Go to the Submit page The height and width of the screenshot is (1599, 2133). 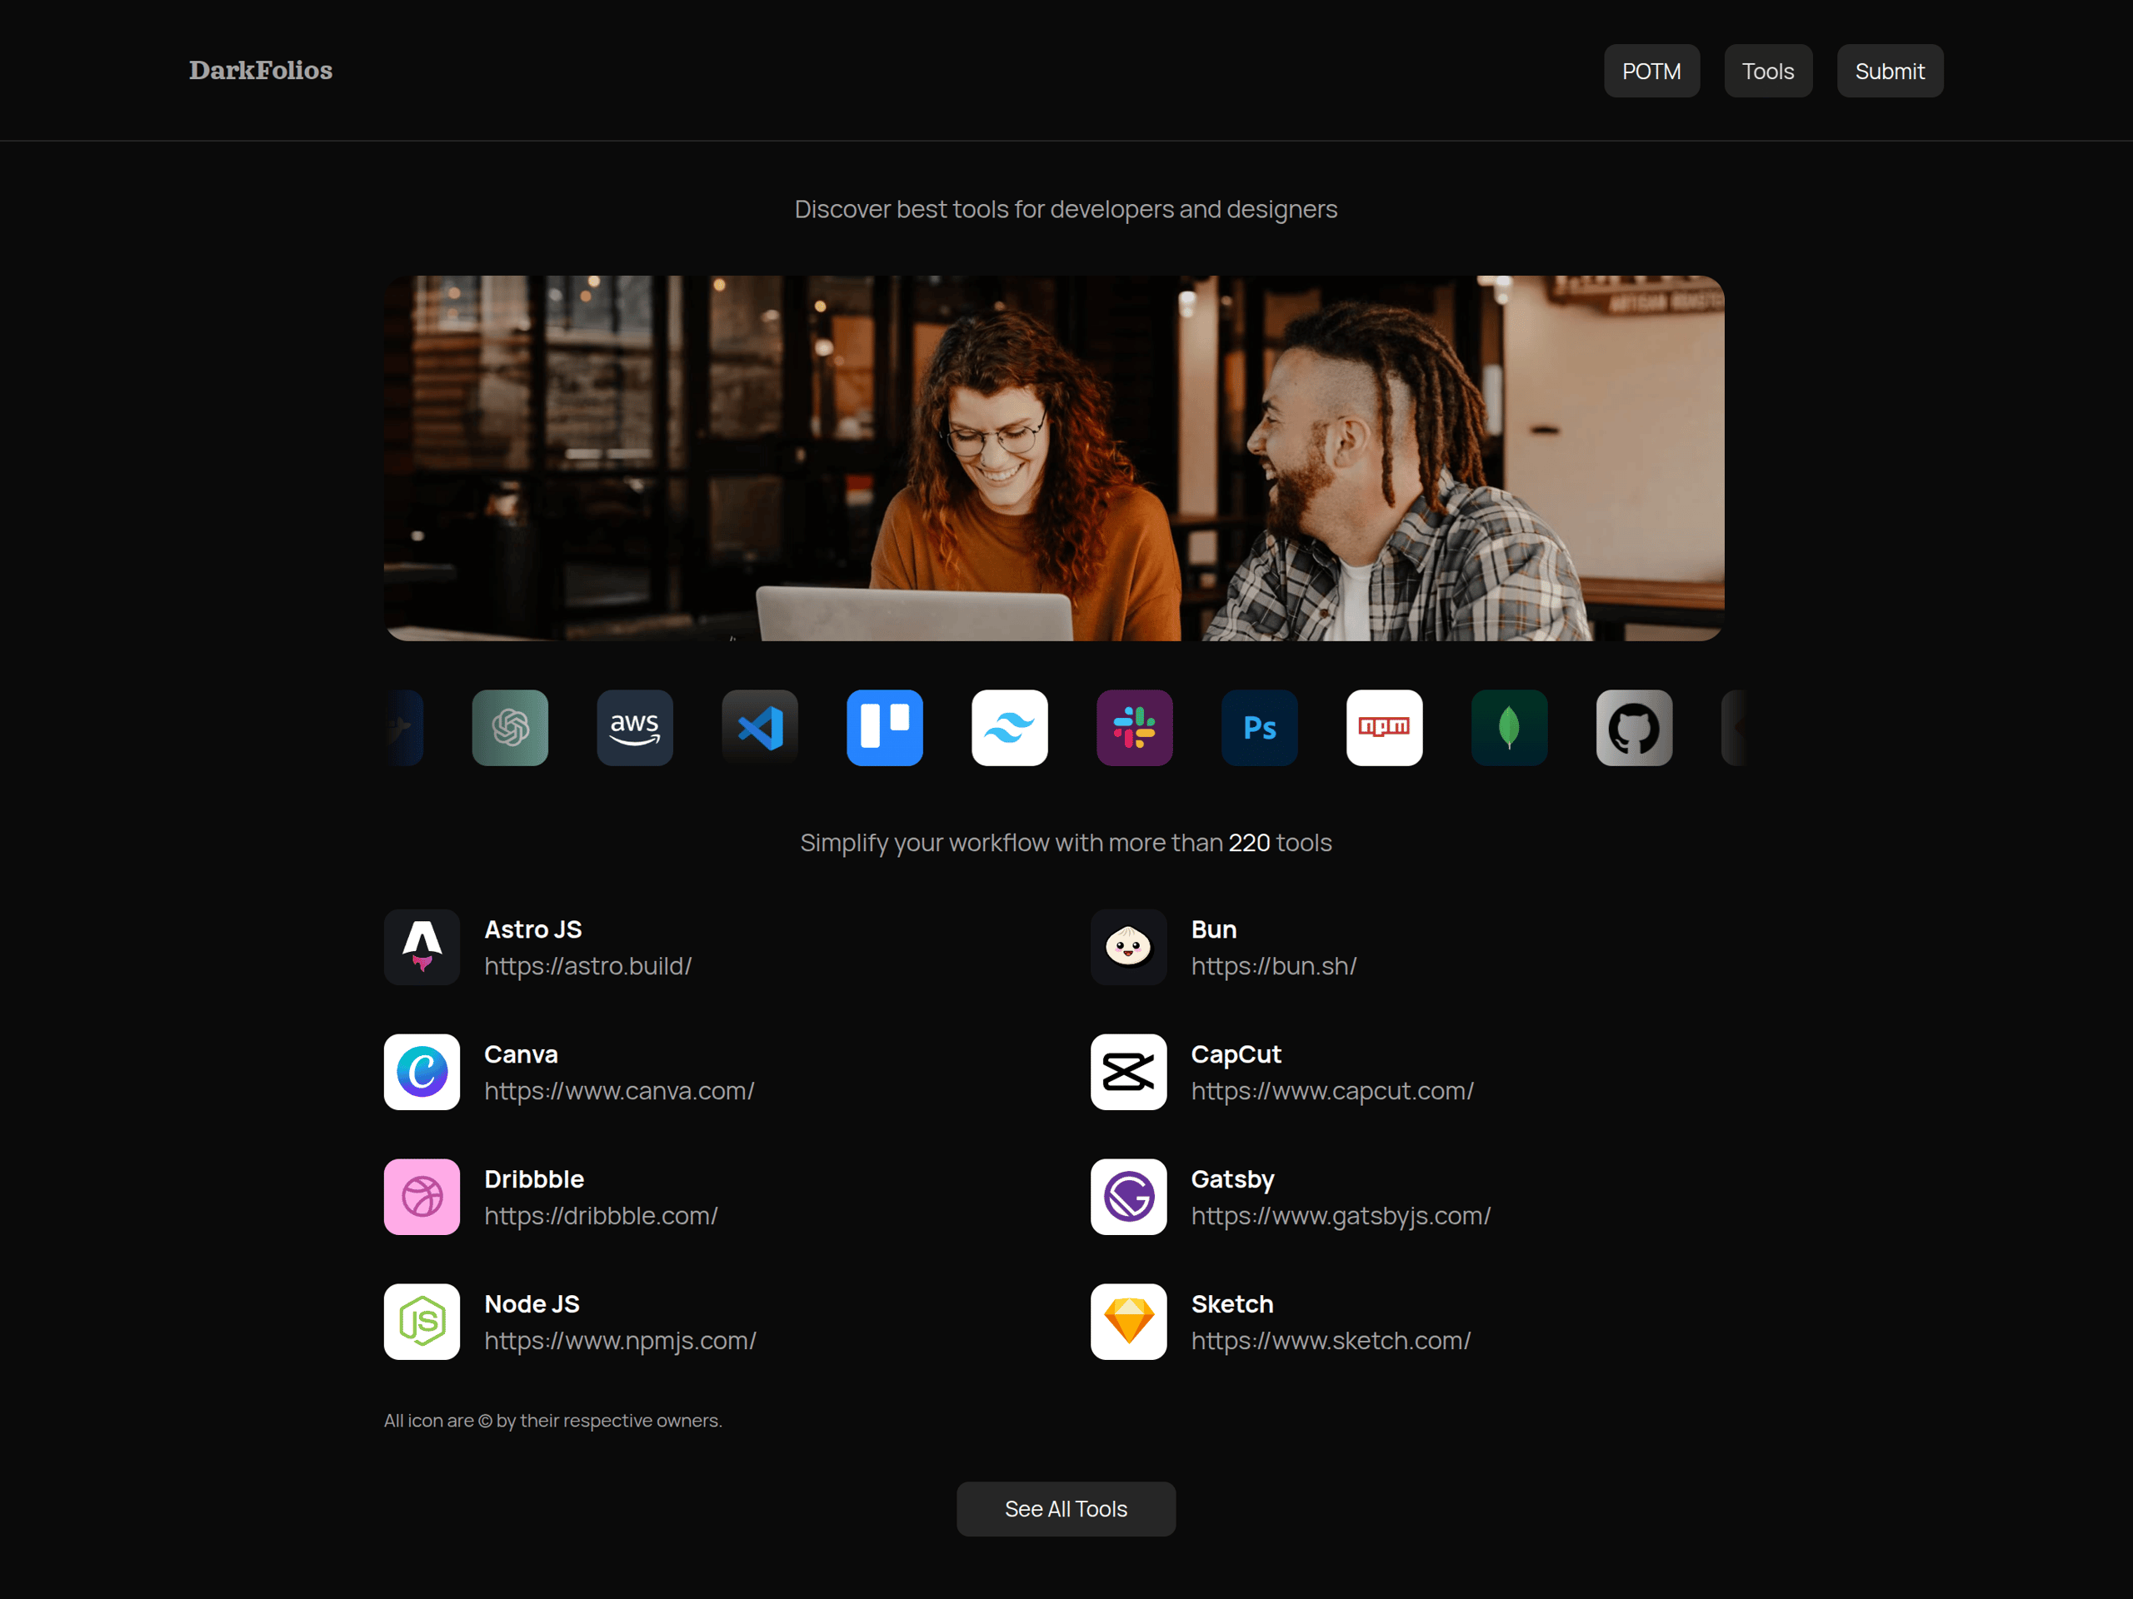click(1889, 70)
